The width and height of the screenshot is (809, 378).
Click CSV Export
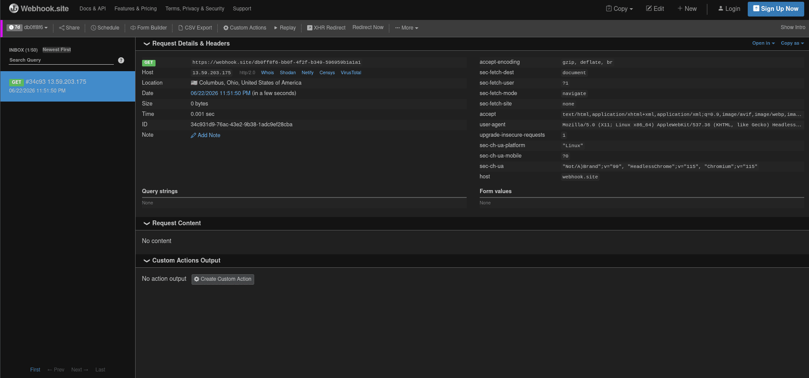[195, 28]
